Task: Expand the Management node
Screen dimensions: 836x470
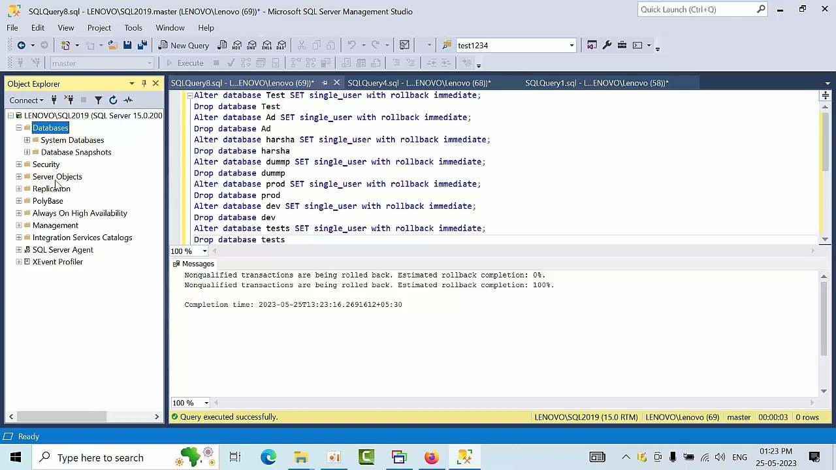Action: click(19, 225)
